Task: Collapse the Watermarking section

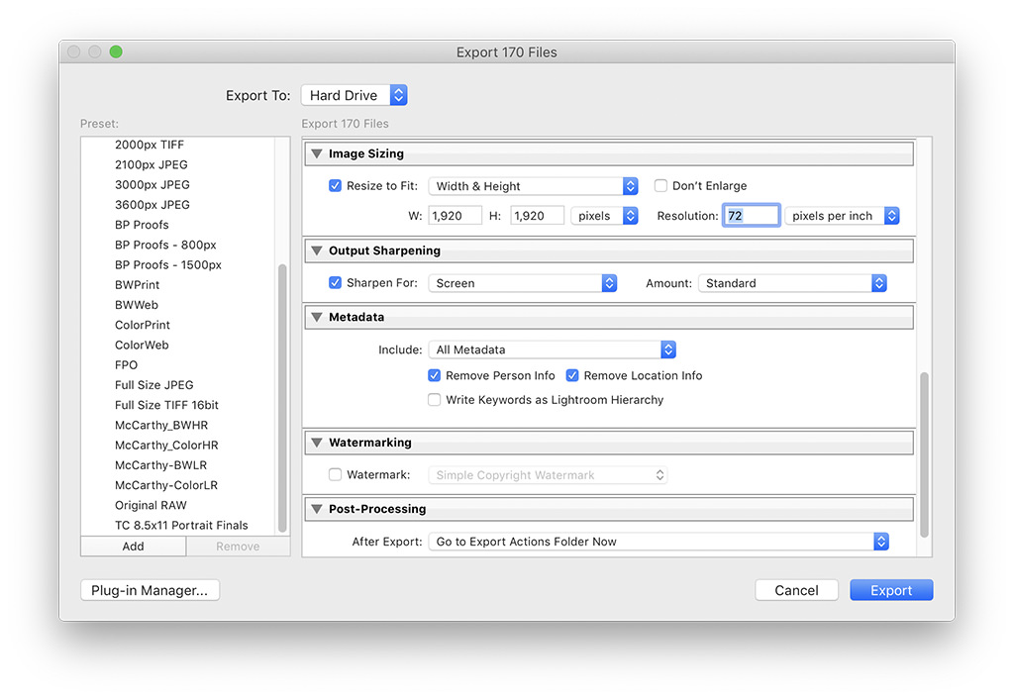Action: (317, 443)
